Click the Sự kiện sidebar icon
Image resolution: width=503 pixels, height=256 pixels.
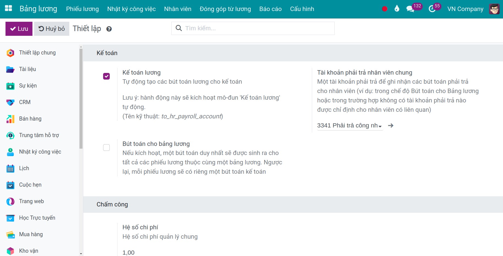10,86
